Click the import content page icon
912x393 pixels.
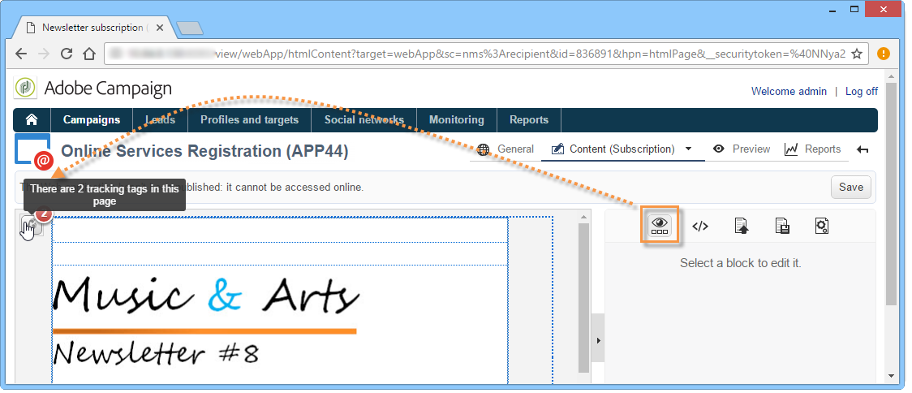(x=741, y=226)
